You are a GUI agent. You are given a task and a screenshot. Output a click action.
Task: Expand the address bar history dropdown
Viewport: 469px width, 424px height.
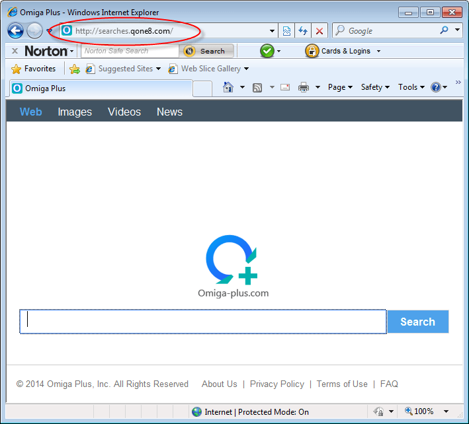pos(272,31)
